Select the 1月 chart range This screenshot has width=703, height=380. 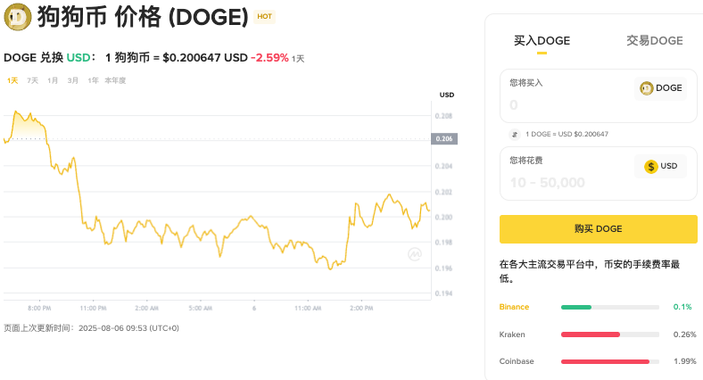tap(53, 80)
